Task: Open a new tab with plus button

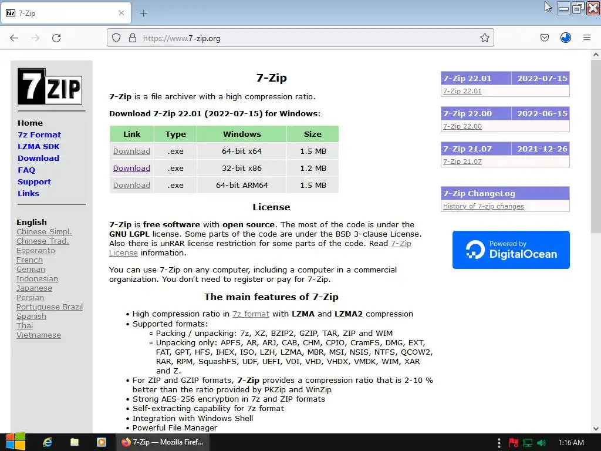Action: coord(143,14)
